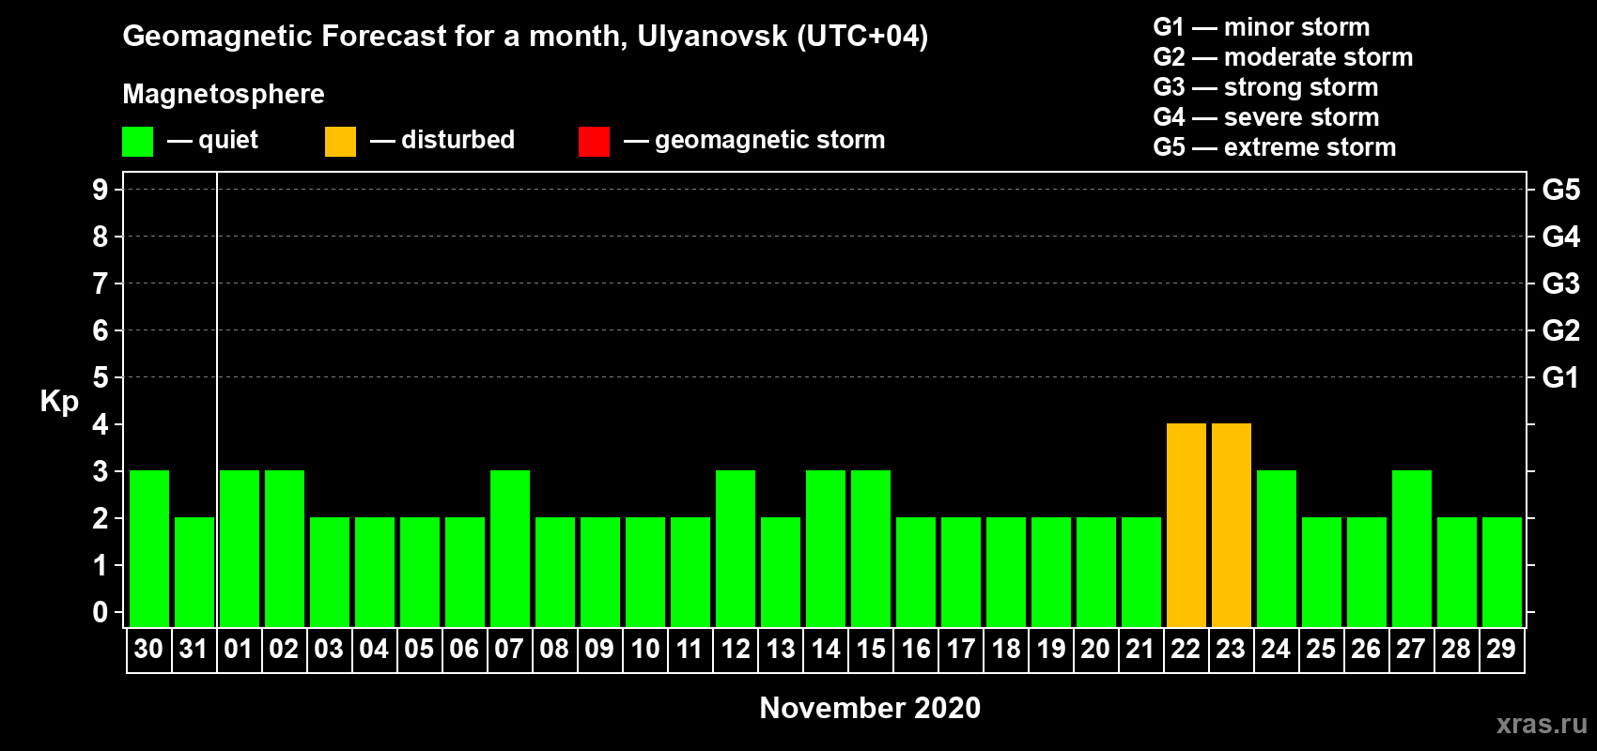Click the 'G2 — moderate storm' legend line
Screen dimensions: 1597x751
pos(1283,57)
